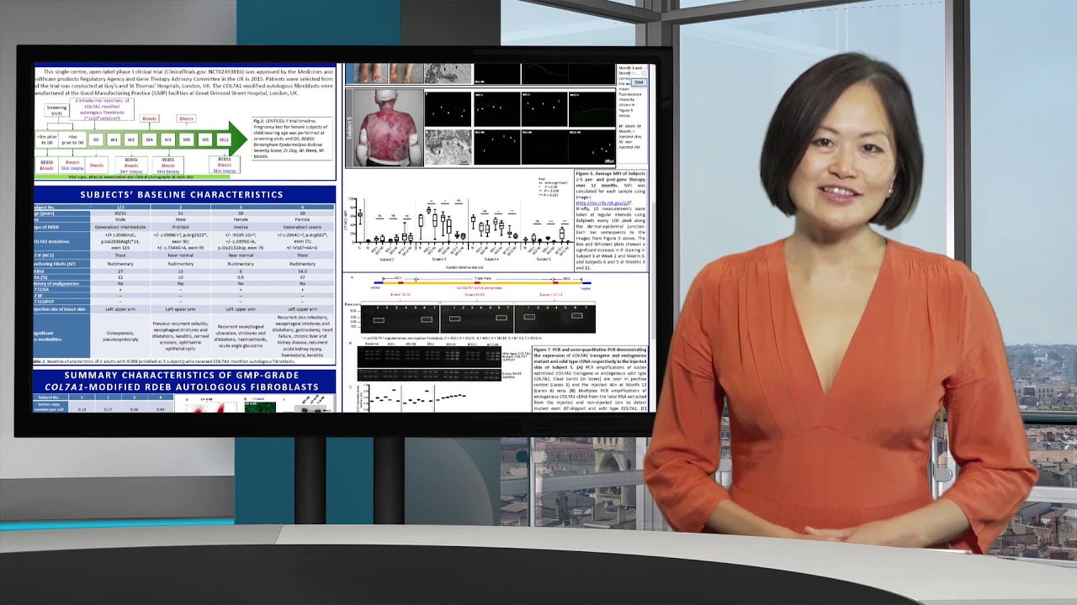Select the 'Osteoporosis, pseudosyndactyly' cell
This screenshot has width=1077, height=605.
pos(119,335)
